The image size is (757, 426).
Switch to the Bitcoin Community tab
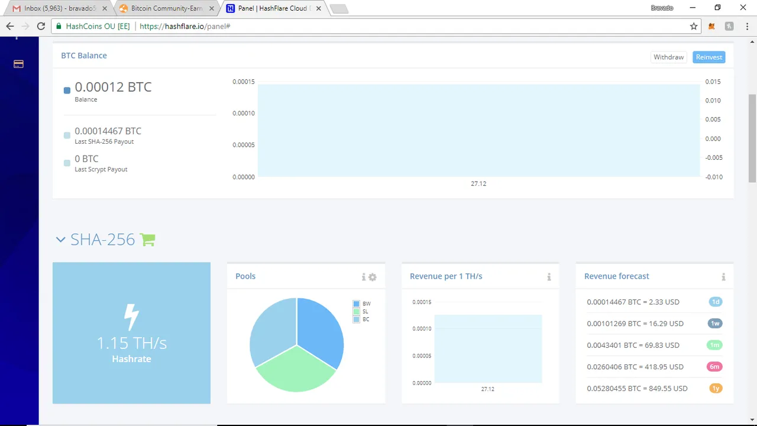coord(166,9)
